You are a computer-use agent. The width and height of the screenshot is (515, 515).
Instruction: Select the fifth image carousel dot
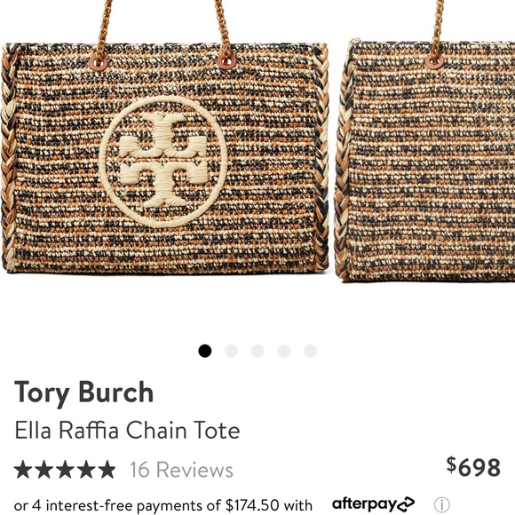(311, 351)
